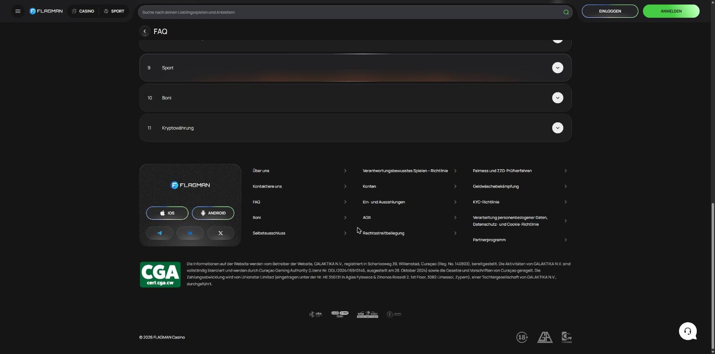The width and height of the screenshot is (715, 354).
Task: Expand the Sport FAQ section
Action: click(x=355, y=68)
